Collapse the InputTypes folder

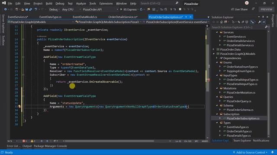click(217, 75)
